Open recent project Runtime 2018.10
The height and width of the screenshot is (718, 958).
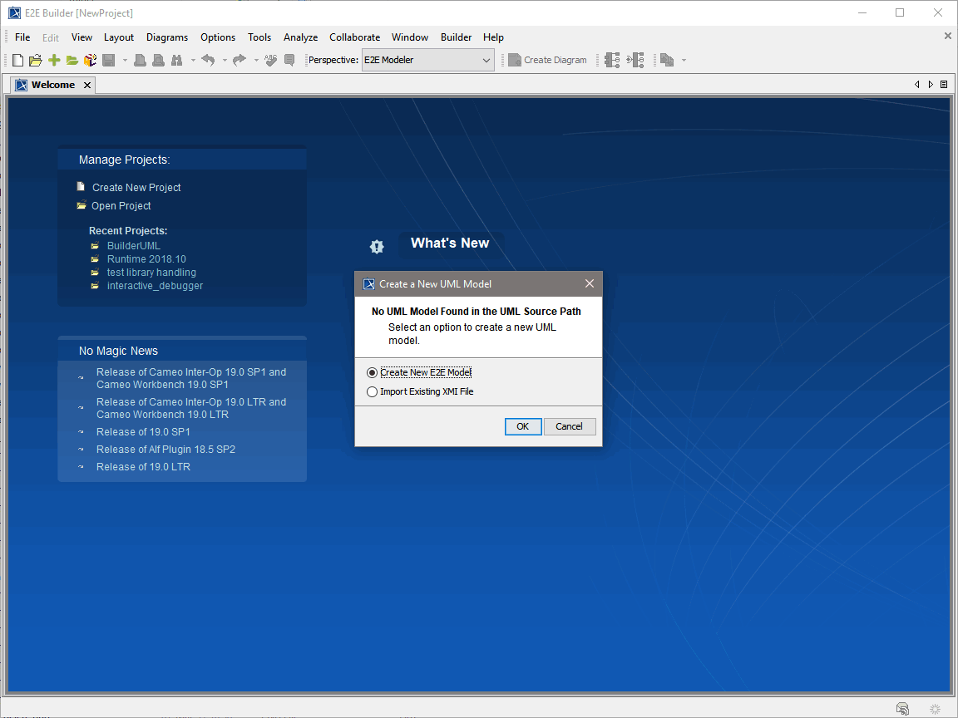point(146,258)
